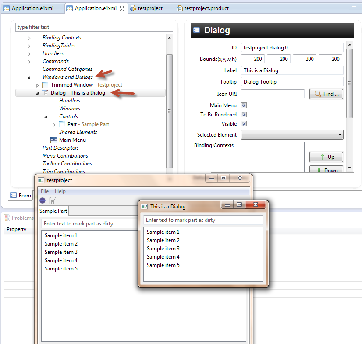Click the type filter text field
This screenshot has height=344, width=362.
(x=94, y=27)
